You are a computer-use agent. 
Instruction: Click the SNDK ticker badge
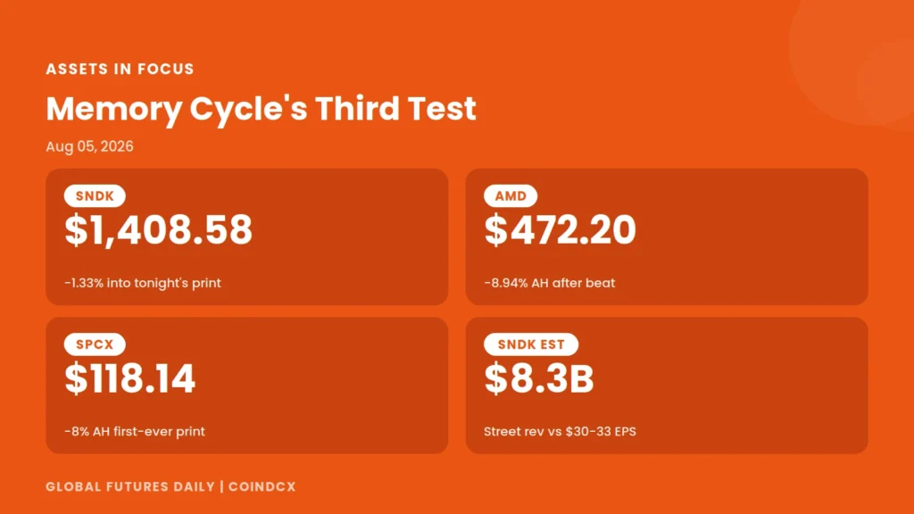(x=95, y=195)
